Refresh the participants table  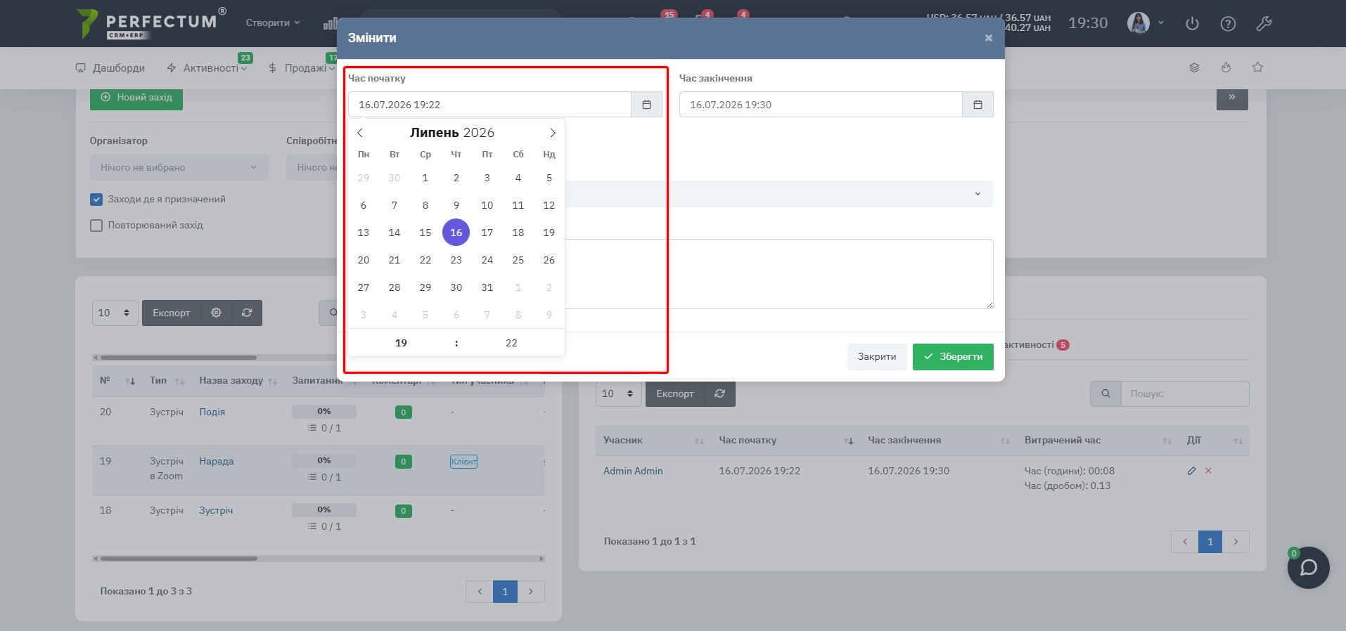tap(719, 393)
